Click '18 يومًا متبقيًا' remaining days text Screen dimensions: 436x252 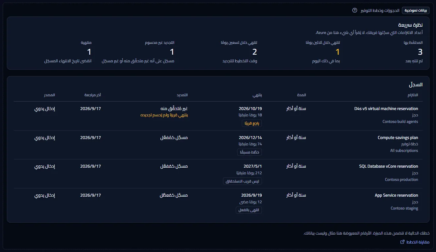click(x=250, y=115)
